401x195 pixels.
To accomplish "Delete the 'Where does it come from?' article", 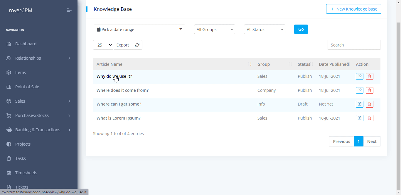I will coord(369,90).
